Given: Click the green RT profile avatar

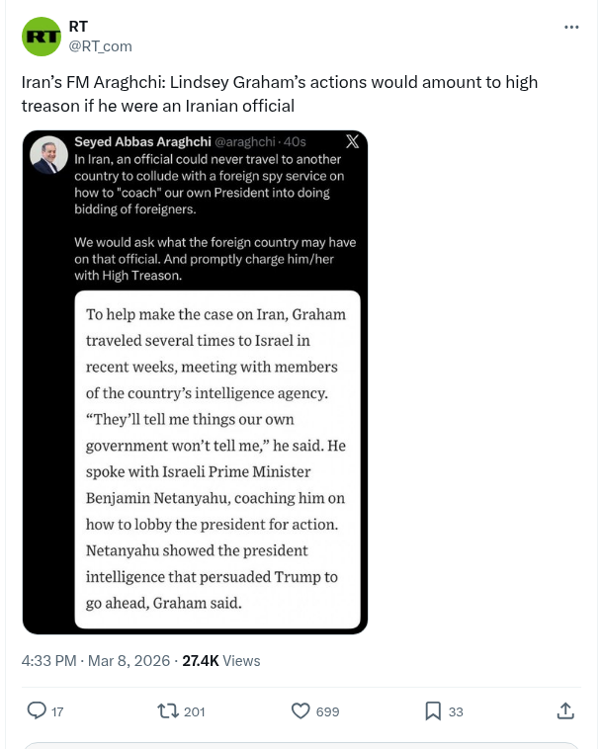Looking at the screenshot, I should click(42, 37).
